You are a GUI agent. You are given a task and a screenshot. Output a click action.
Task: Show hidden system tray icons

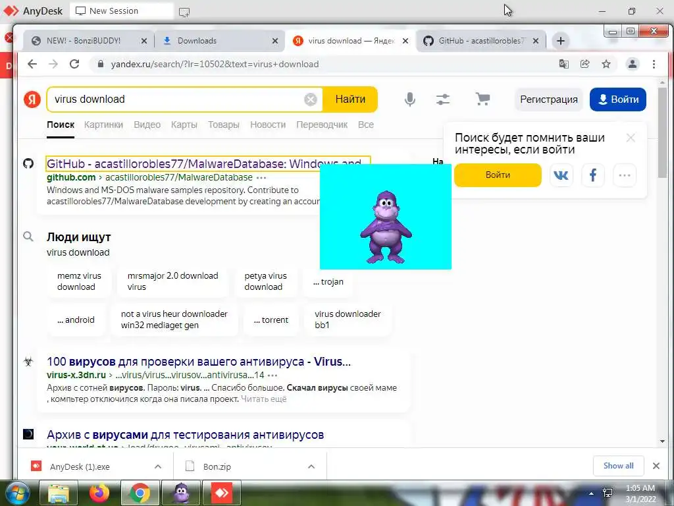point(592,493)
